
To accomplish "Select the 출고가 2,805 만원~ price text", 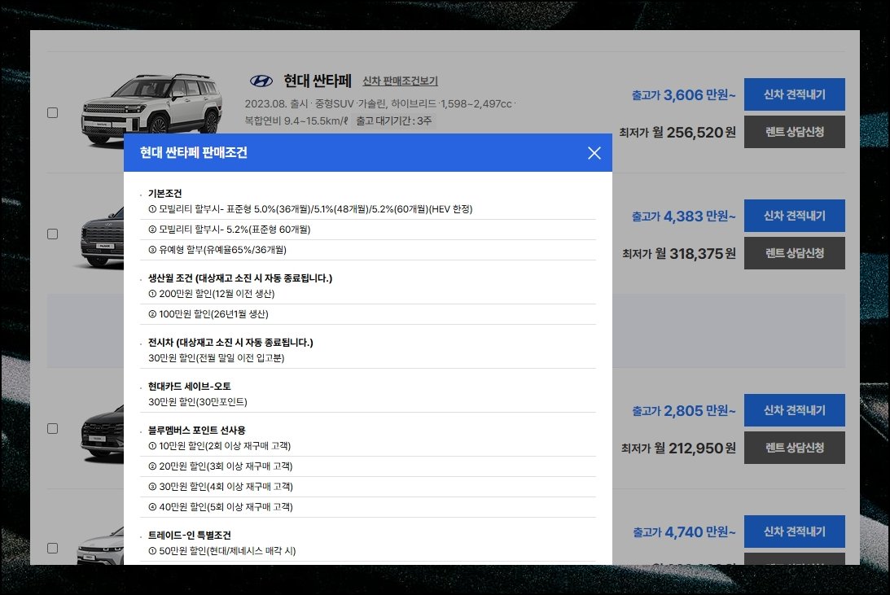I will tap(683, 411).
